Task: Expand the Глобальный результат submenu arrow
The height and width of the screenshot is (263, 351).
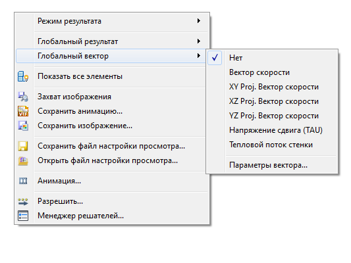Action: tap(199, 41)
